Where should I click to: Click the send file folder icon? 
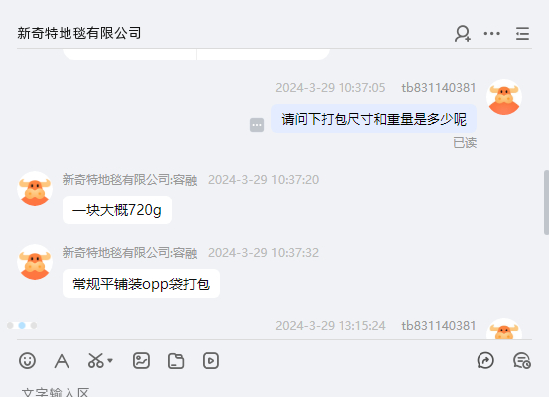point(176,361)
